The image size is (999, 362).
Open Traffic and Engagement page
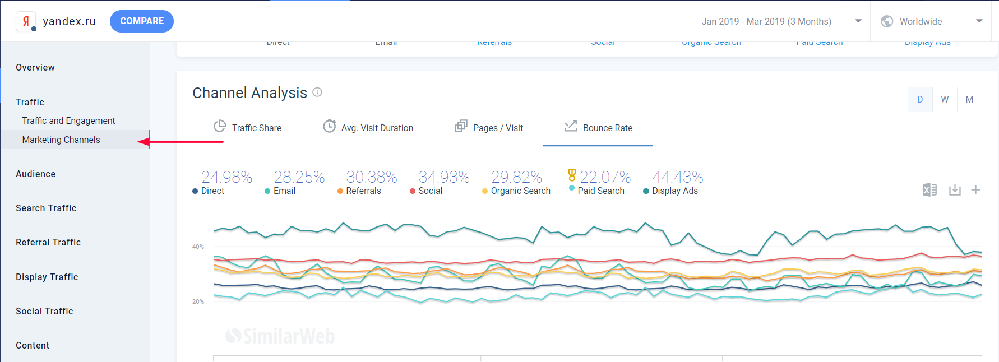point(68,121)
